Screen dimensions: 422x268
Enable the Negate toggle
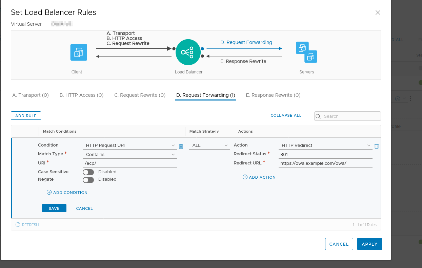[x=88, y=180]
